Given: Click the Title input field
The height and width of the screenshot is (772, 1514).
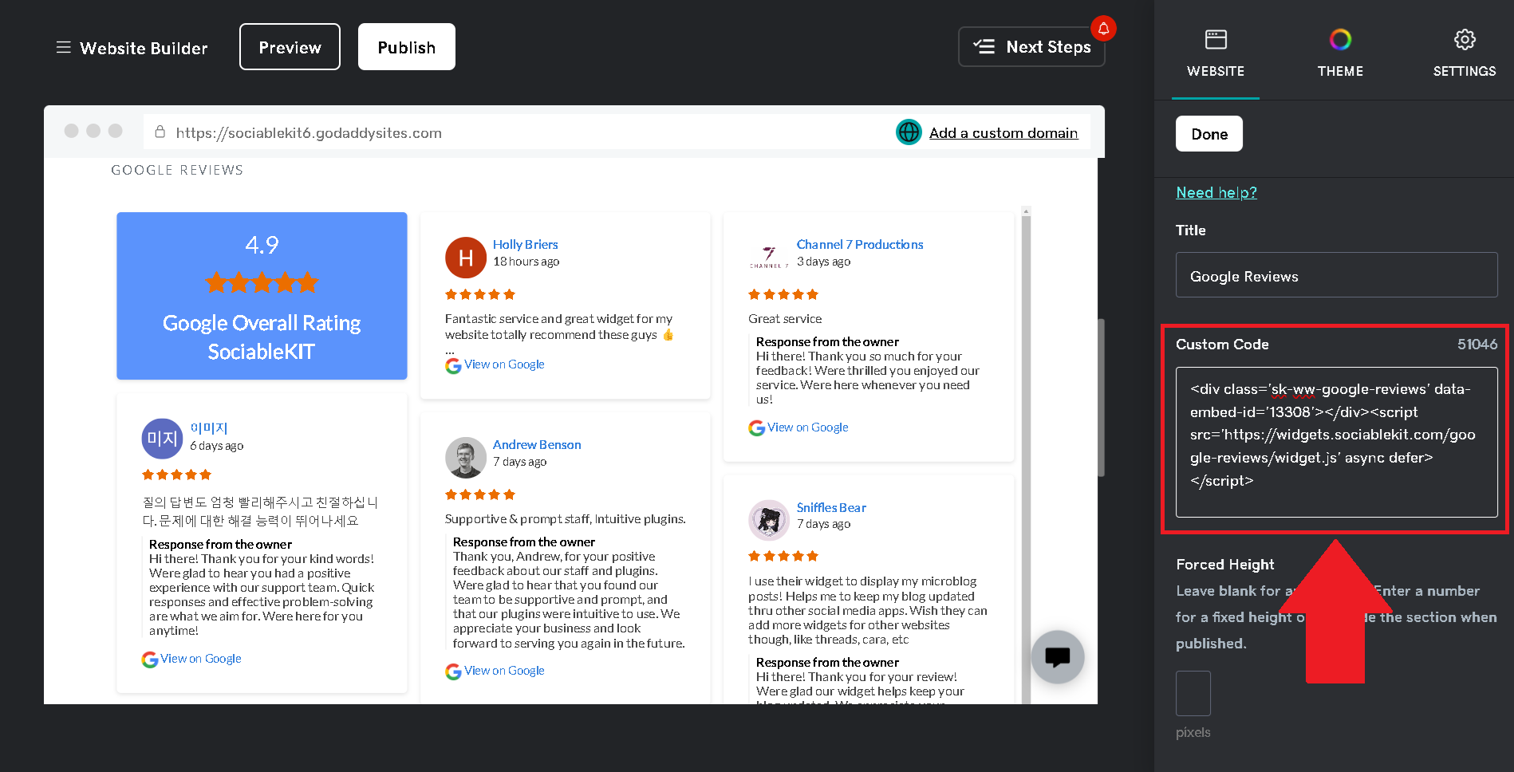Looking at the screenshot, I should pyautogui.click(x=1337, y=275).
